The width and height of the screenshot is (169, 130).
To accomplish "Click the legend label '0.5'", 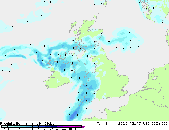I will (9, 129).
